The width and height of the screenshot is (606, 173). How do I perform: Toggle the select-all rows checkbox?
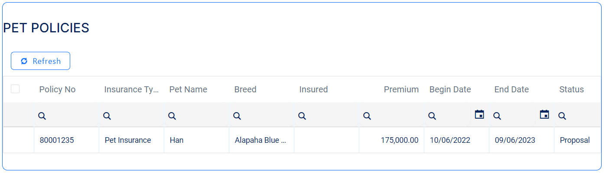[15, 89]
